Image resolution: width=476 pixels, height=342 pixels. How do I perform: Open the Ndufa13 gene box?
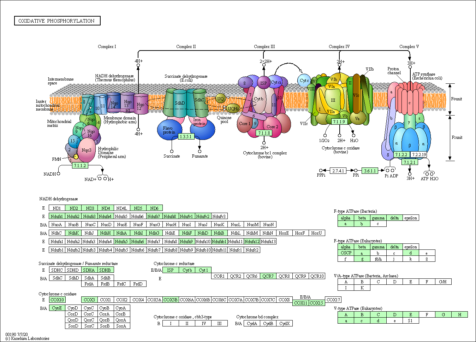tap(268, 241)
